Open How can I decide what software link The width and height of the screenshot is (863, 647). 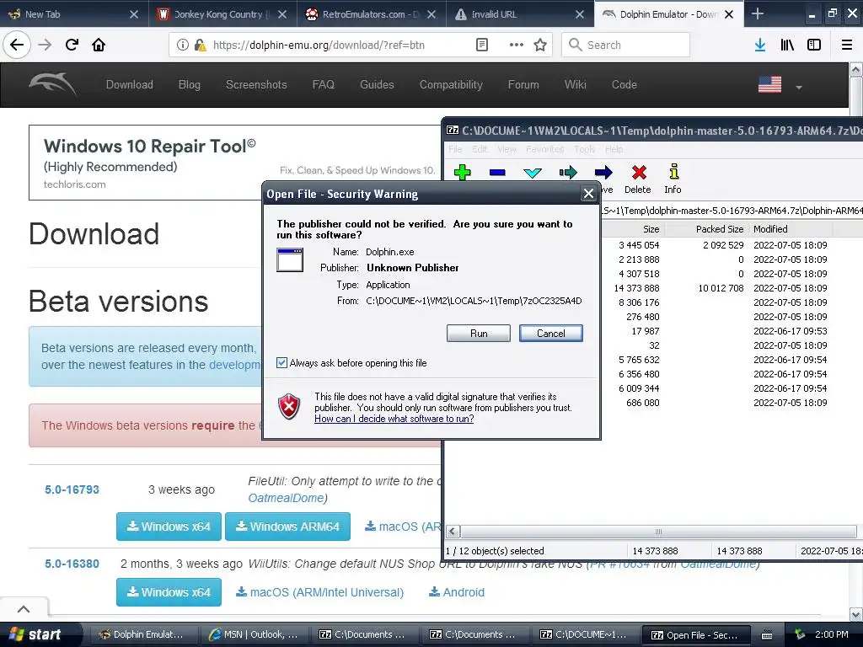(x=394, y=419)
